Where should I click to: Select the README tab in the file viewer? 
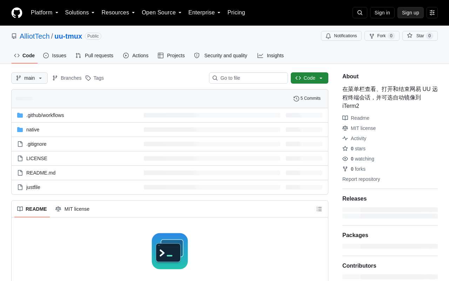(x=32, y=209)
